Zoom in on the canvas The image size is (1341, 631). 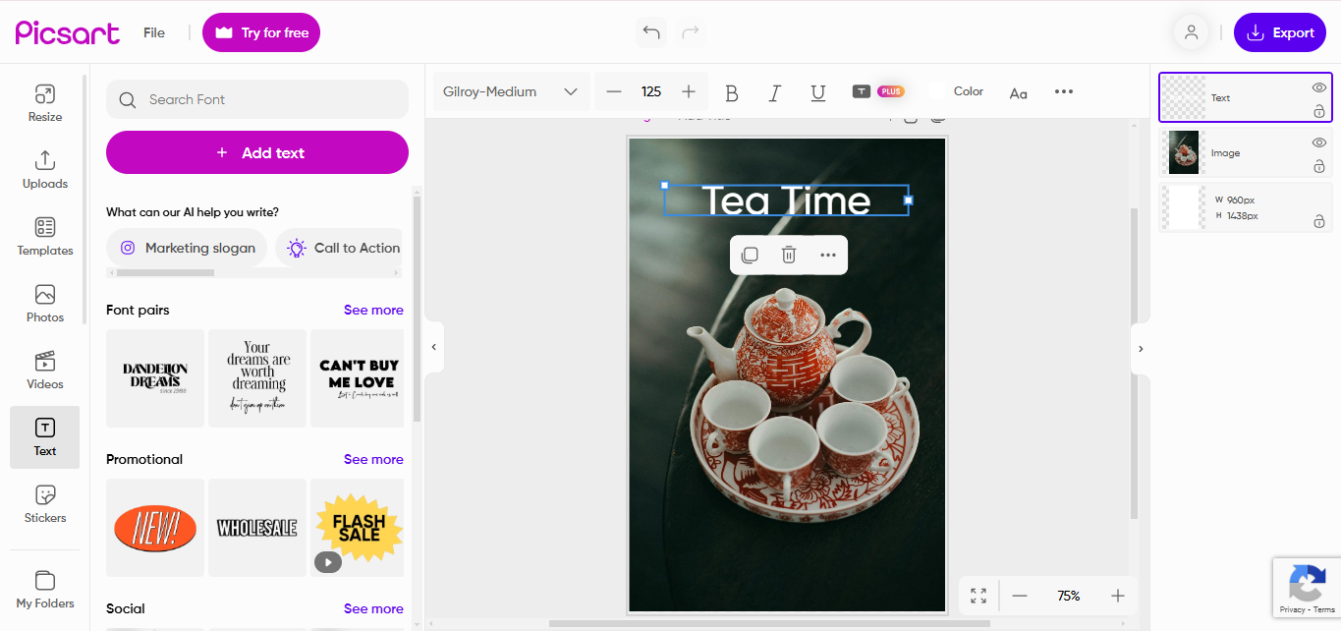1117,596
